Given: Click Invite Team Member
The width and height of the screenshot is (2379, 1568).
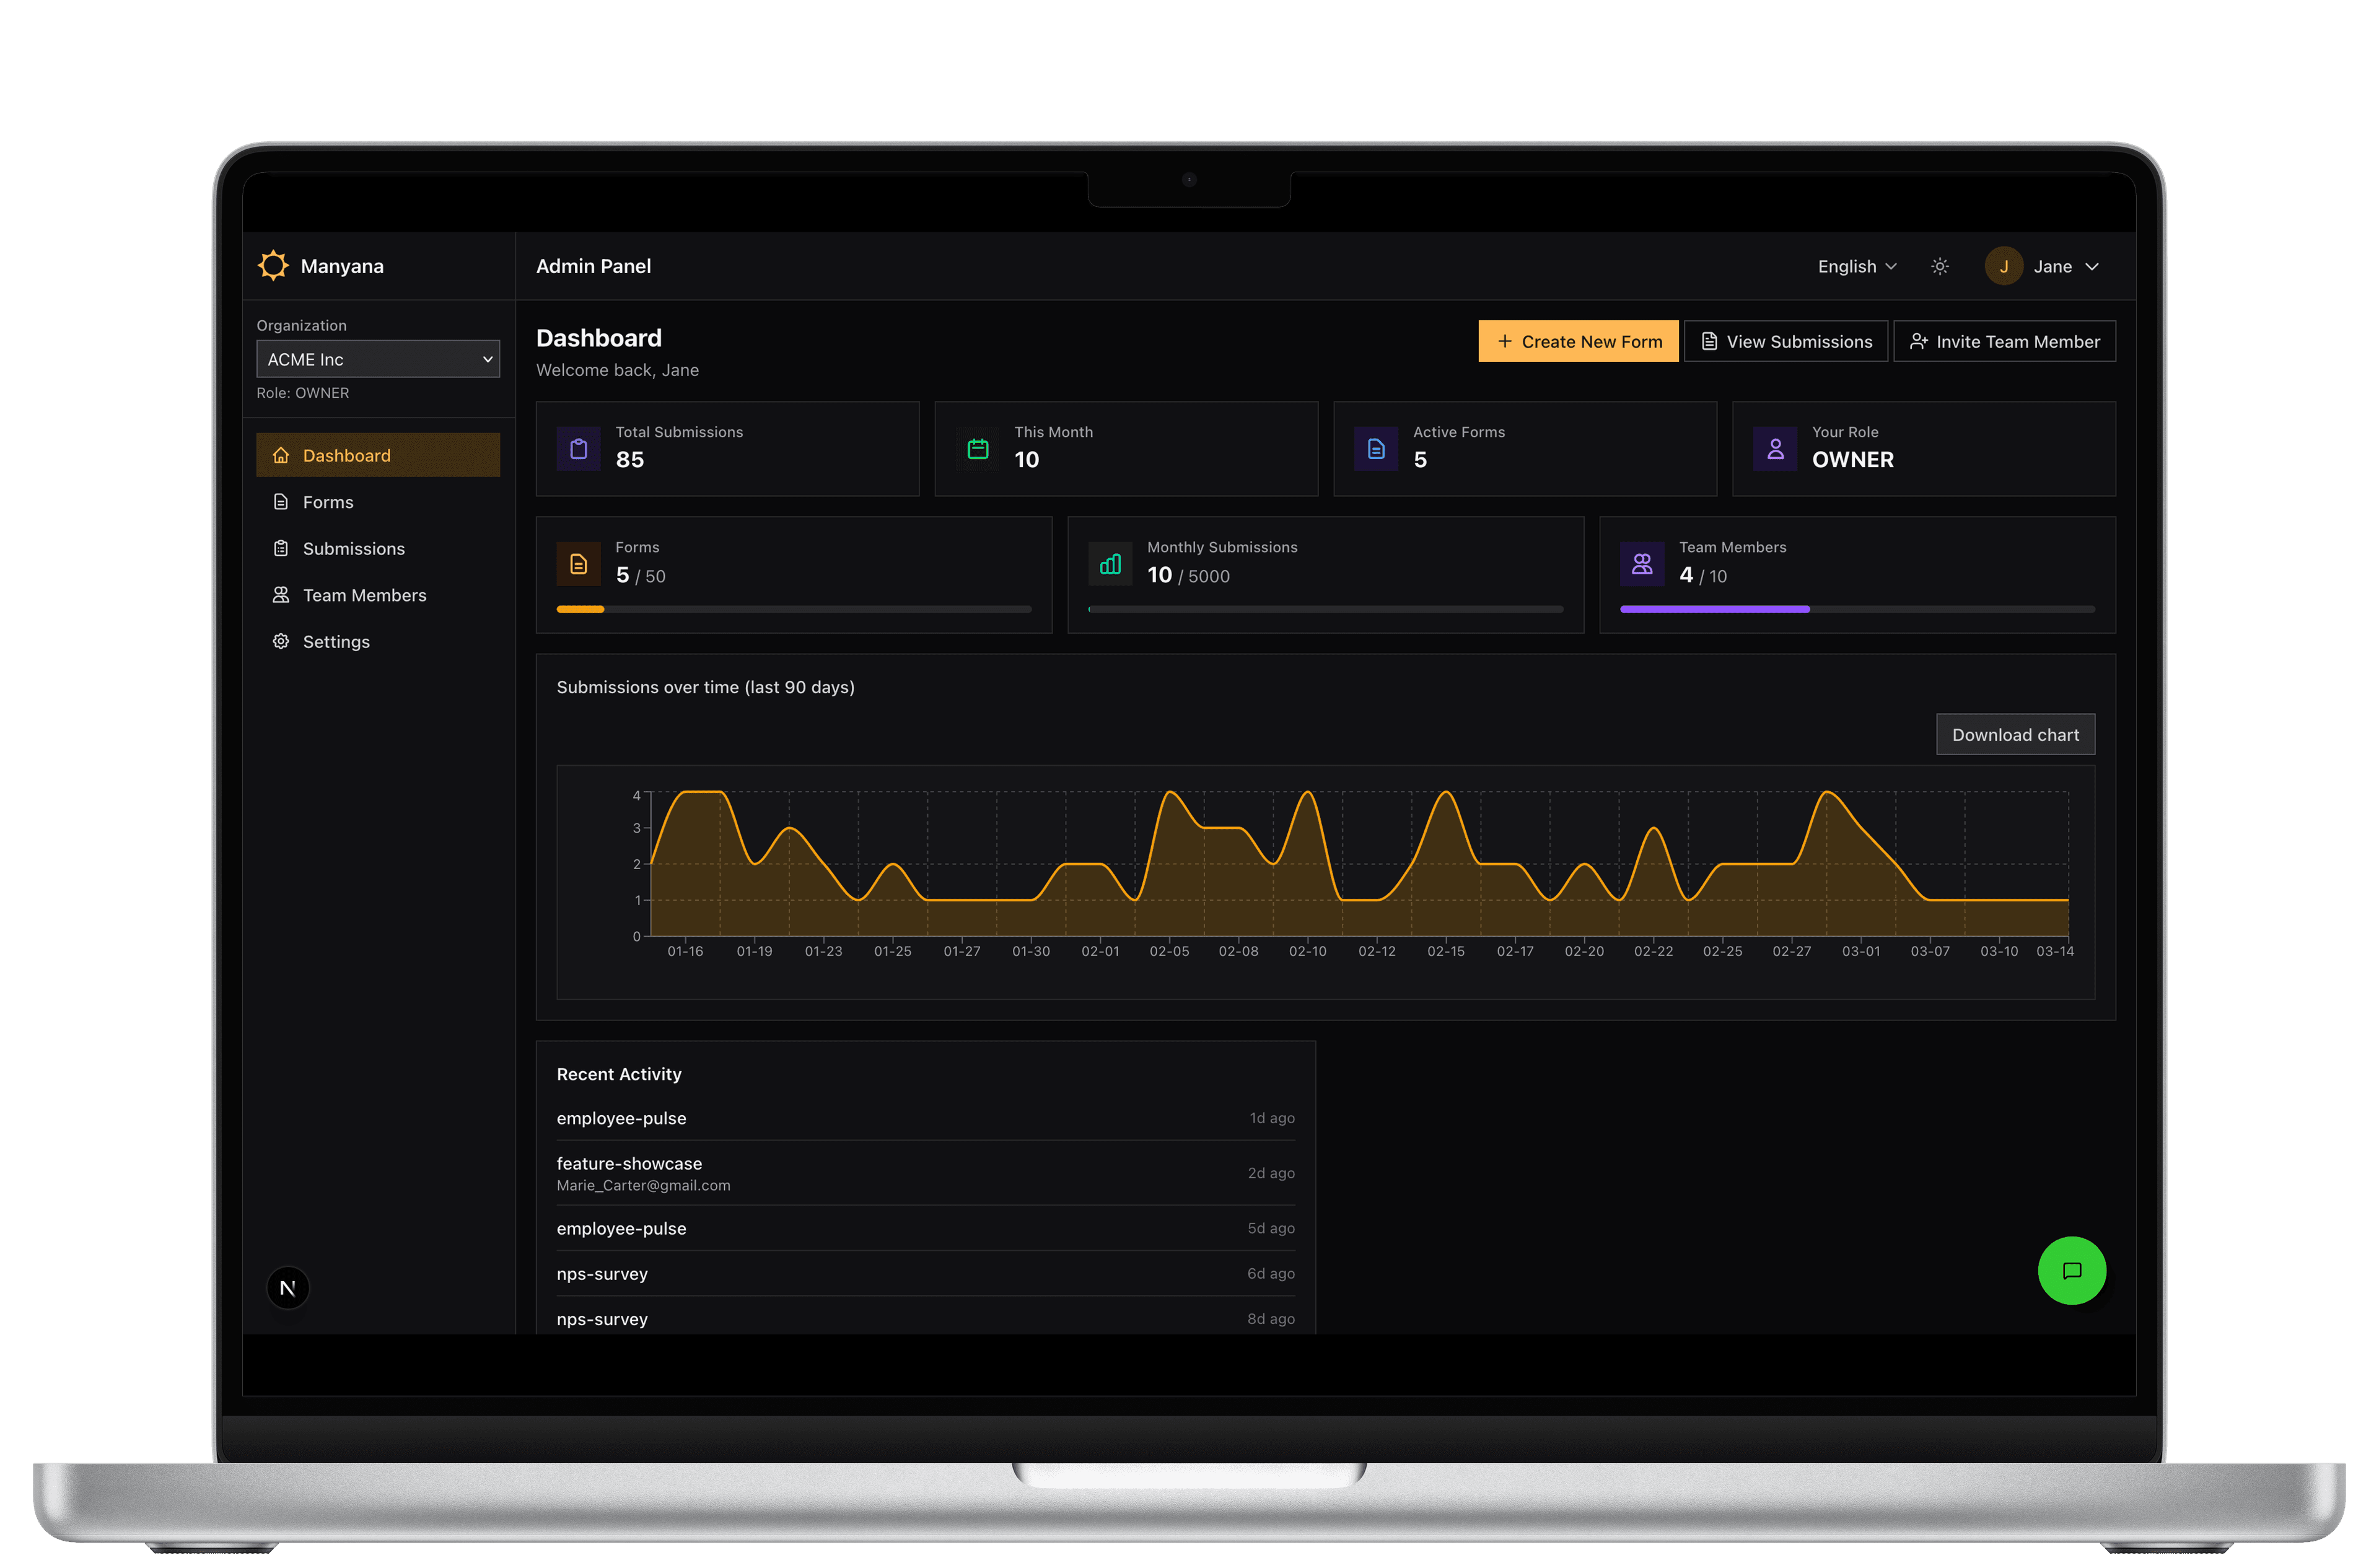Looking at the screenshot, I should (x=2004, y=341).
